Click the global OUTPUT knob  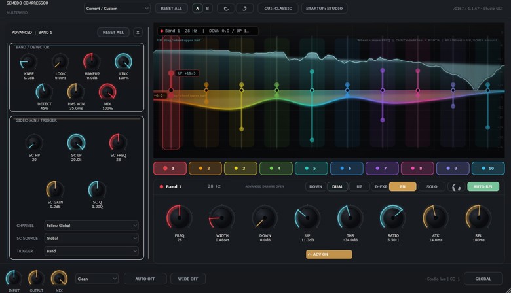pyautogui.click(x=36, y=279)
